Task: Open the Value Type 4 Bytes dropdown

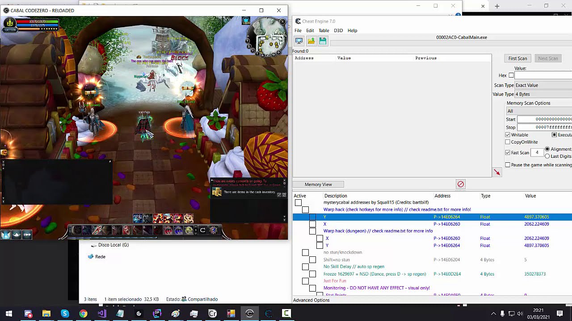Action: [x=543, y=94]
